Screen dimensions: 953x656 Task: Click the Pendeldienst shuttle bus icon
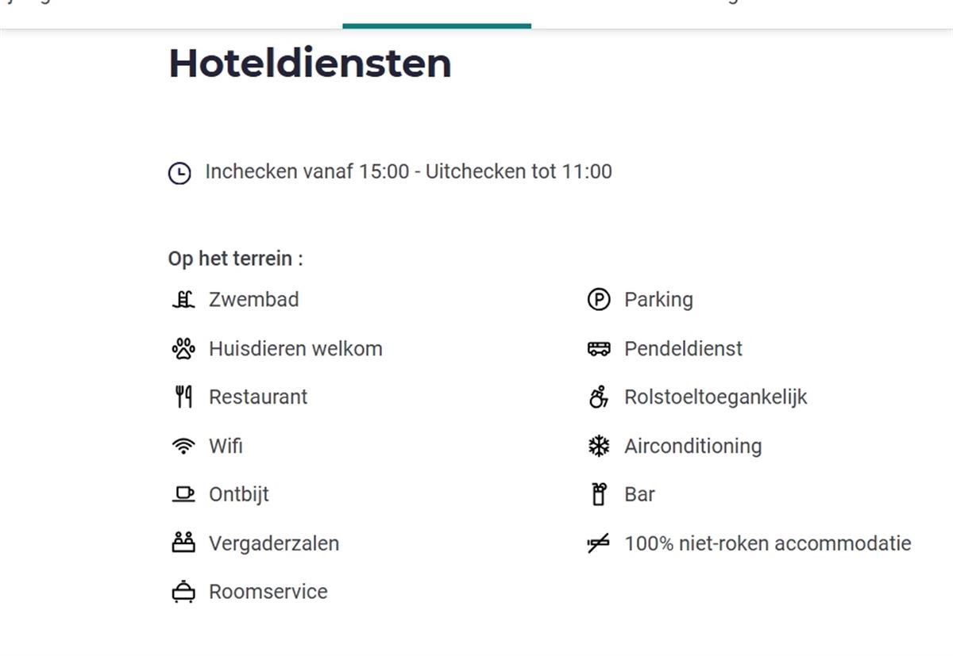coord(600,348)
